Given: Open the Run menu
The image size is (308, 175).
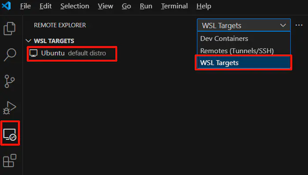Looking at the screenshot, I should click(x=146, y=6).
